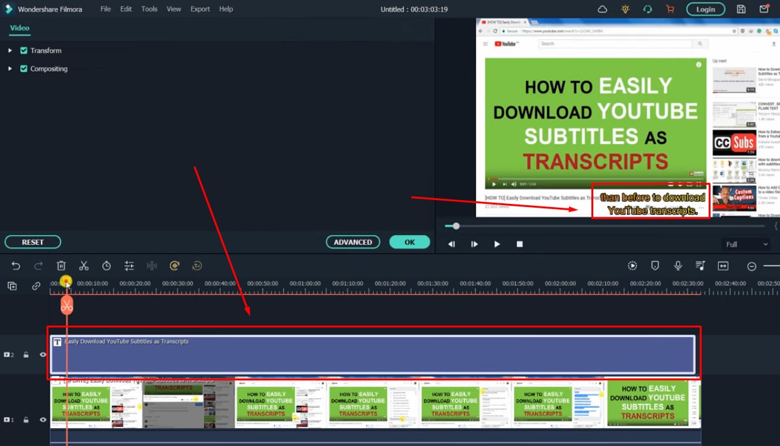This screenshot has height=446, width=780.
Task: Uncheck the Compositing checkbox
Action: pyautogui.click(x=24, y=69)
